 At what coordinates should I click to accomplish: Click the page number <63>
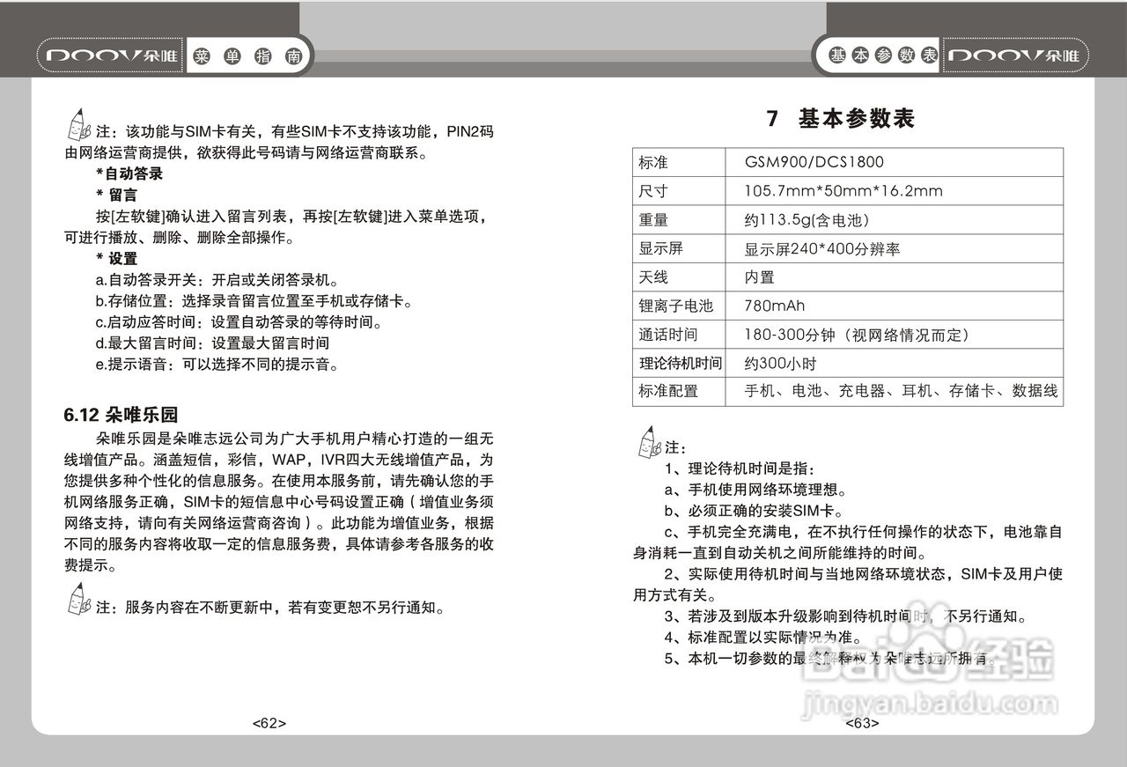tap(862, 724)
